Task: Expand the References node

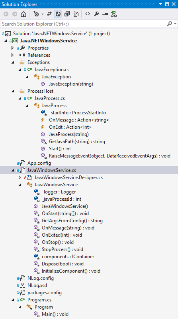Action: pyautogui.click(x=12, y=55)
